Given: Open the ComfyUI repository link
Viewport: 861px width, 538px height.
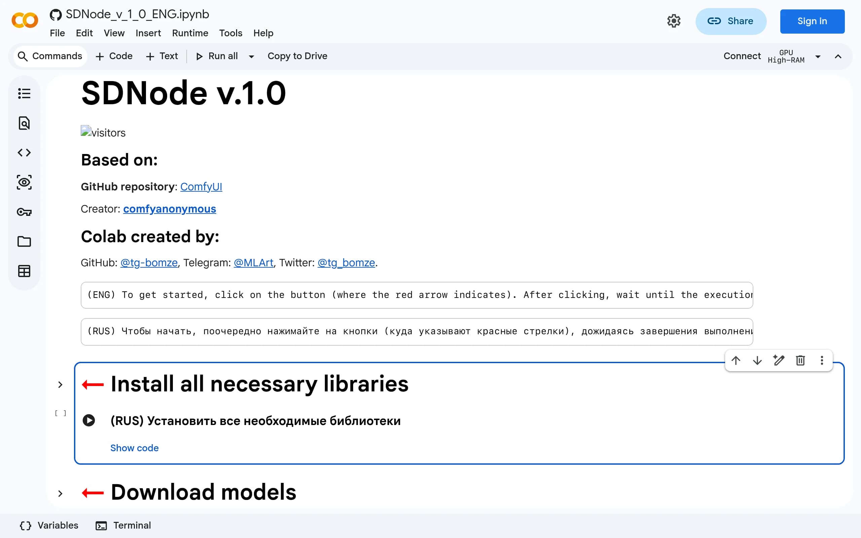Looking at the screenshot, I should click(x=201, y=187).
